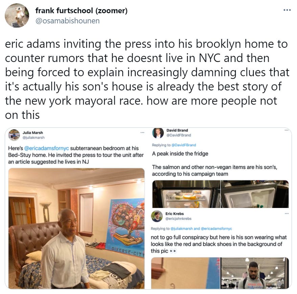Open Julia Marsh tweet's more options
Screen dimensions: 297x294
tap(142, 132)
